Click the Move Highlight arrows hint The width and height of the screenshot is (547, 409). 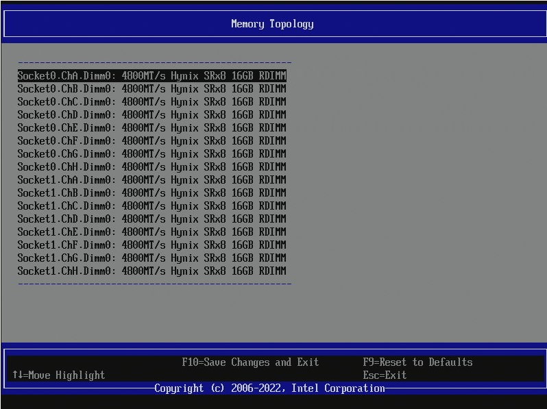pyautogui.click(x=59, y=375)
